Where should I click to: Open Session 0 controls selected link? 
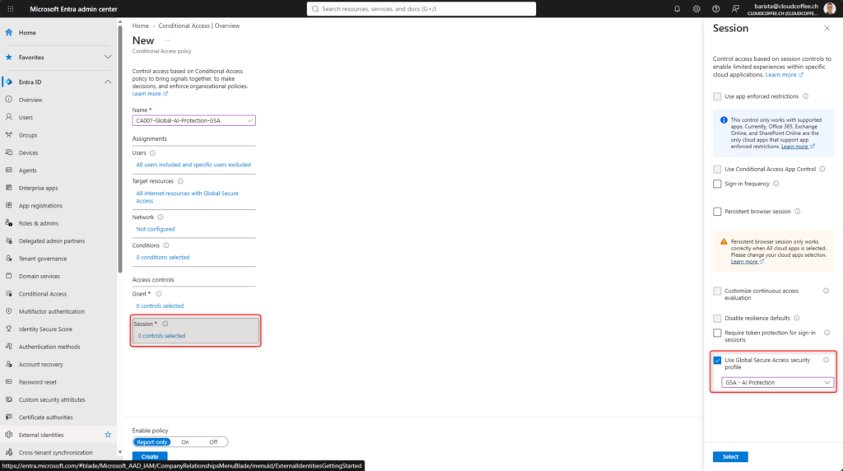point(161,335)
